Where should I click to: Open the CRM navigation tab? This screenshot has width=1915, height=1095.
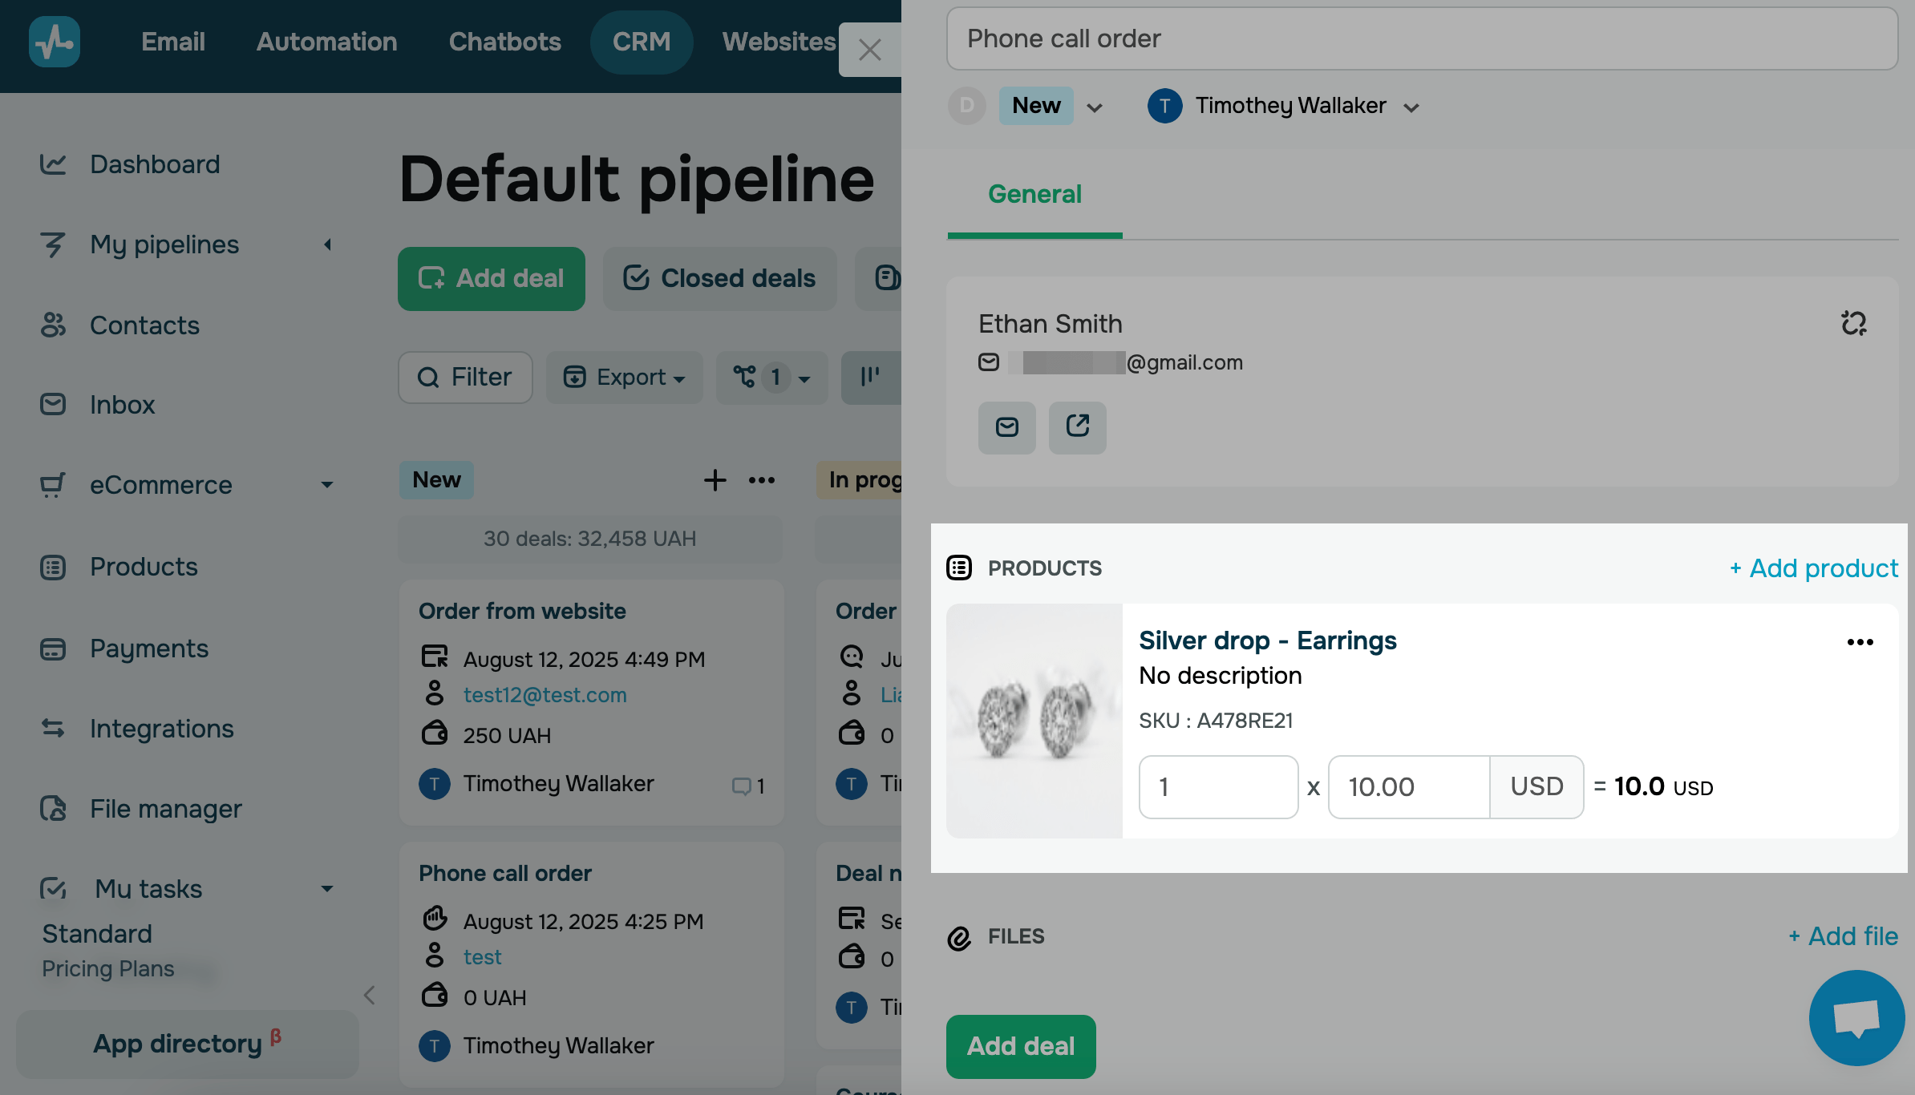click(x=641, y=42)
